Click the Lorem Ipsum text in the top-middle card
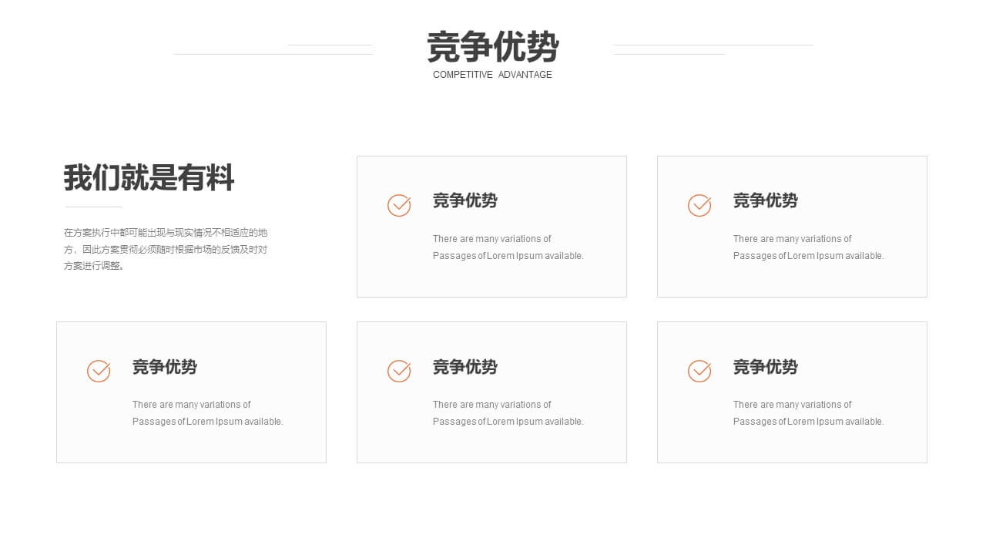 tap(508, 247)
